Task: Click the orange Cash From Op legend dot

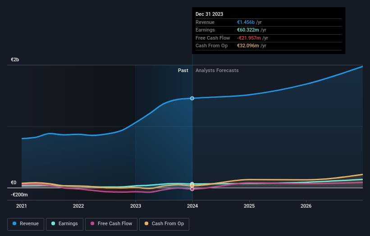Action: point(146,223)
